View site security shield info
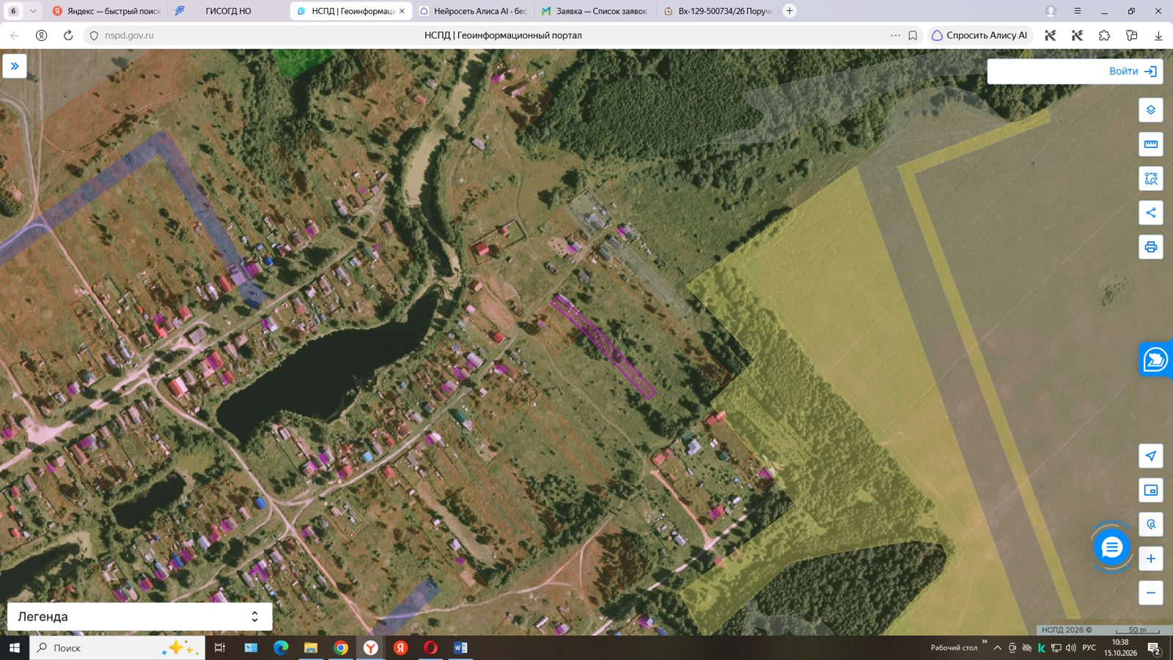 [94, 35]
